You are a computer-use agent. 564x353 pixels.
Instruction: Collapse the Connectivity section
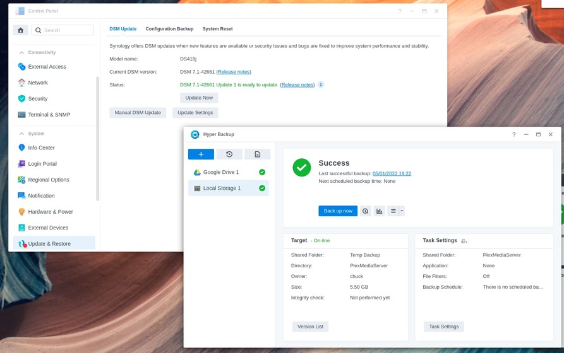point(21,52)
